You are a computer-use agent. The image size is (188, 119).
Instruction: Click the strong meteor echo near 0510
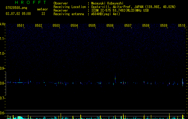[x=183, y=82]
